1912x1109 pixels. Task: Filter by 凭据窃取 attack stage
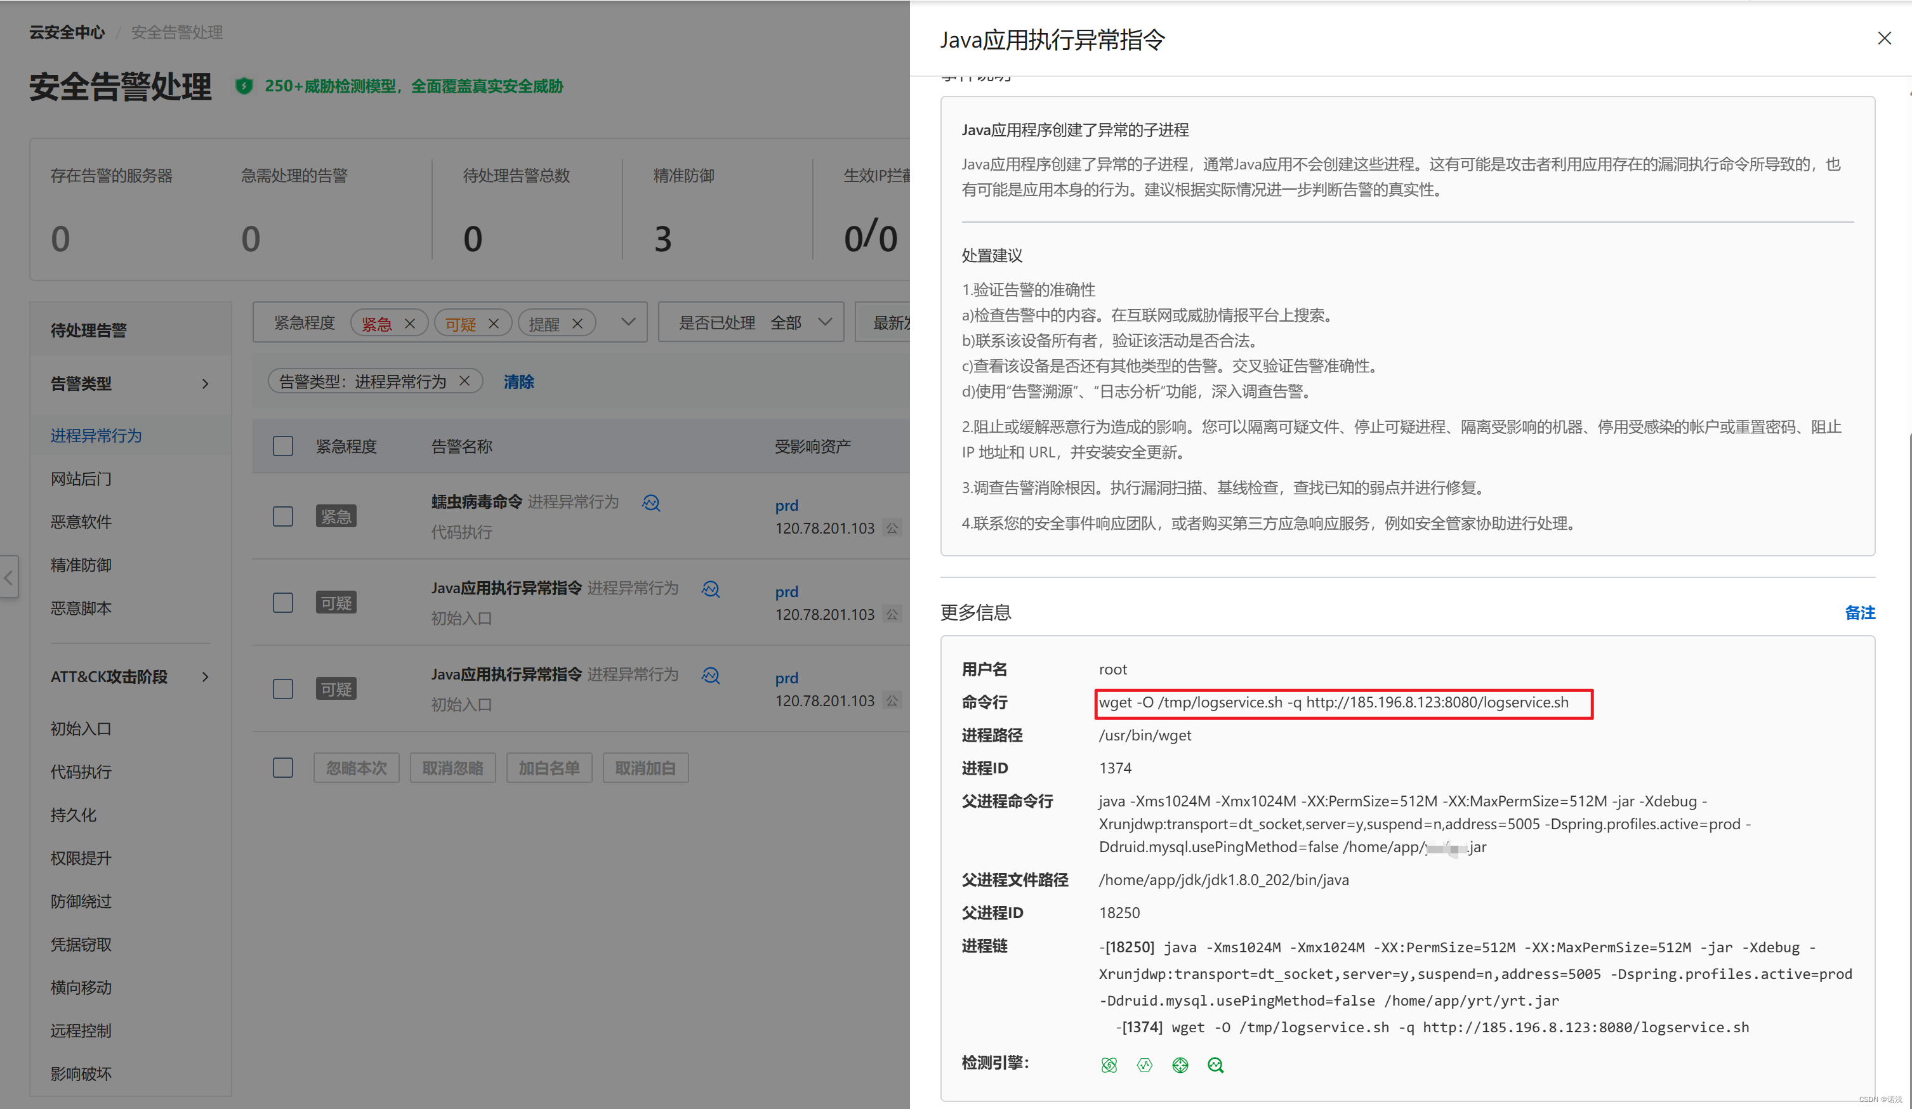point(81,945)
